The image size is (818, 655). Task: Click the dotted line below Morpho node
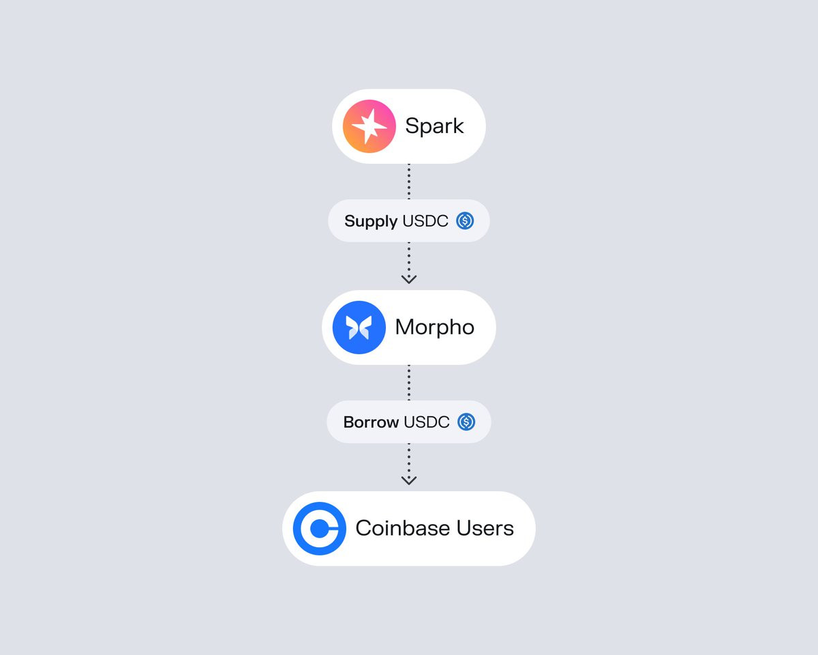pos(409,382)
